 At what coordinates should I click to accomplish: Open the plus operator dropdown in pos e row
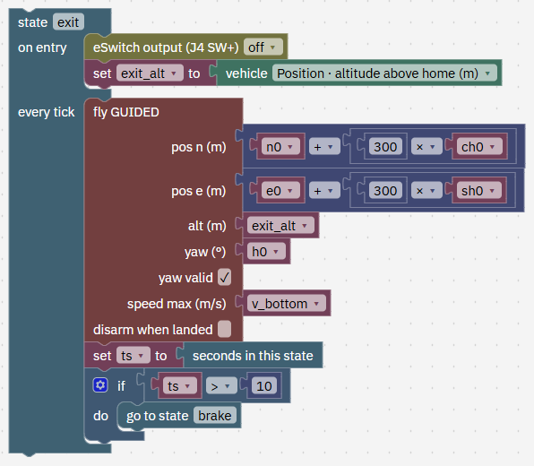324,191
